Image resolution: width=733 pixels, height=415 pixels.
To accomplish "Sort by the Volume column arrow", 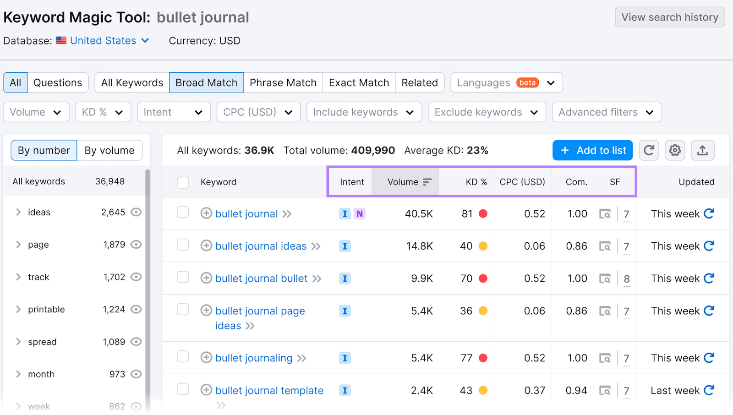I will (427, 181).
